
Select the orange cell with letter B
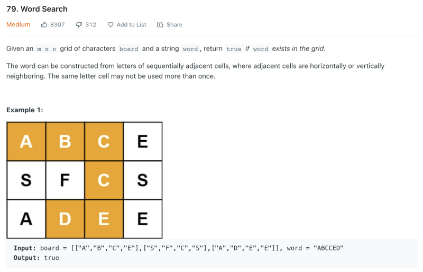click(65, 141)
